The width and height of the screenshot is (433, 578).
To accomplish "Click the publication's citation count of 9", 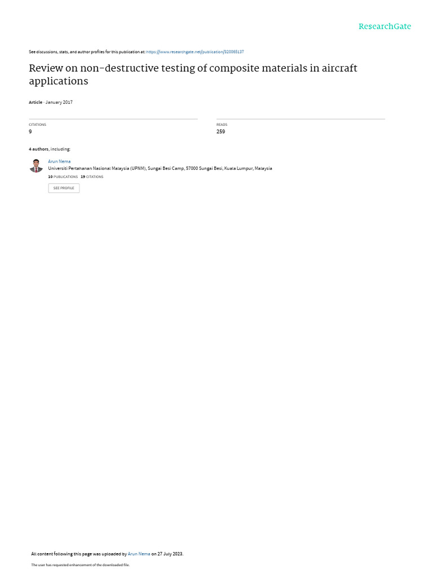I will point(30,132).
